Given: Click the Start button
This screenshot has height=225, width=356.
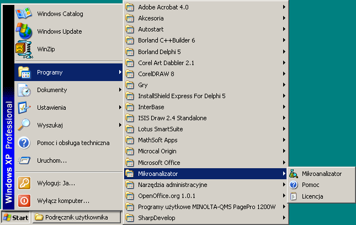Looking at the screenshot, I should [15, 217].
